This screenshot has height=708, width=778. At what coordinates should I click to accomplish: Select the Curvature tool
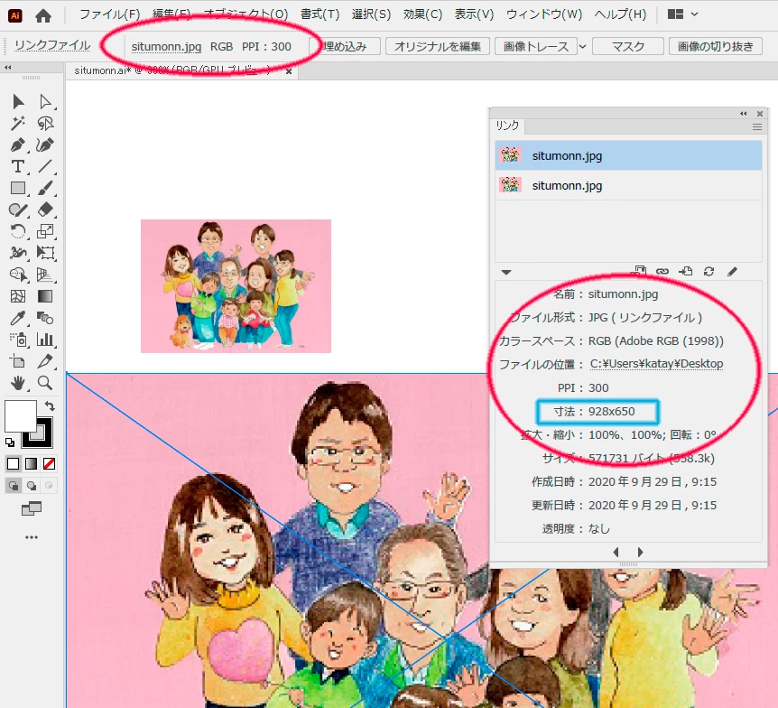(x=45, y=145)
